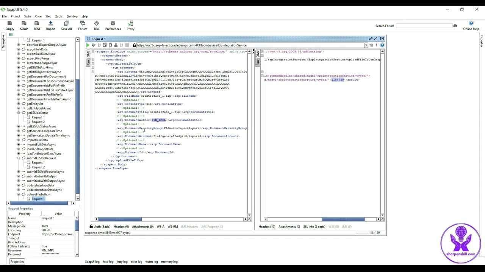Click the Encoding value UTF-8
485x272 pixels.
58,230
